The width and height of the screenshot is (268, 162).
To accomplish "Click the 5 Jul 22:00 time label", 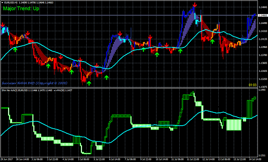I will (x=99, y=159).
